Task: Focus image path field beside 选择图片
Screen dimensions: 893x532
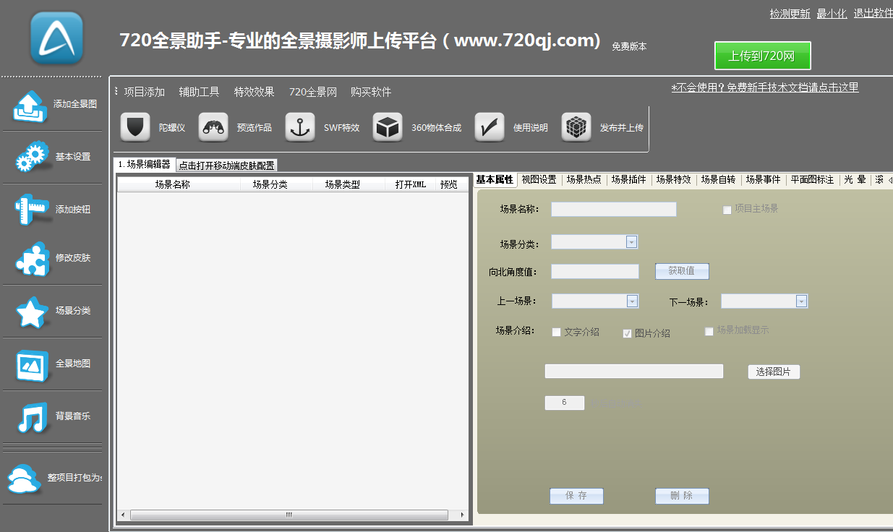Action: coord(634,371)
